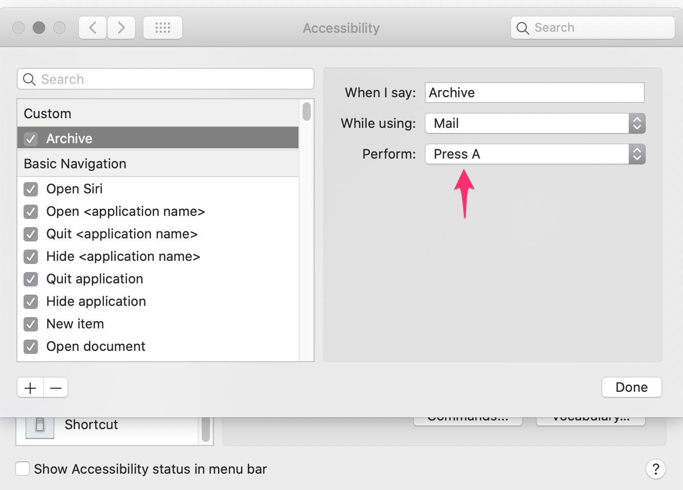Click the When I say text field
Viewport: 683px width, 490px height.
pos(535,93)
